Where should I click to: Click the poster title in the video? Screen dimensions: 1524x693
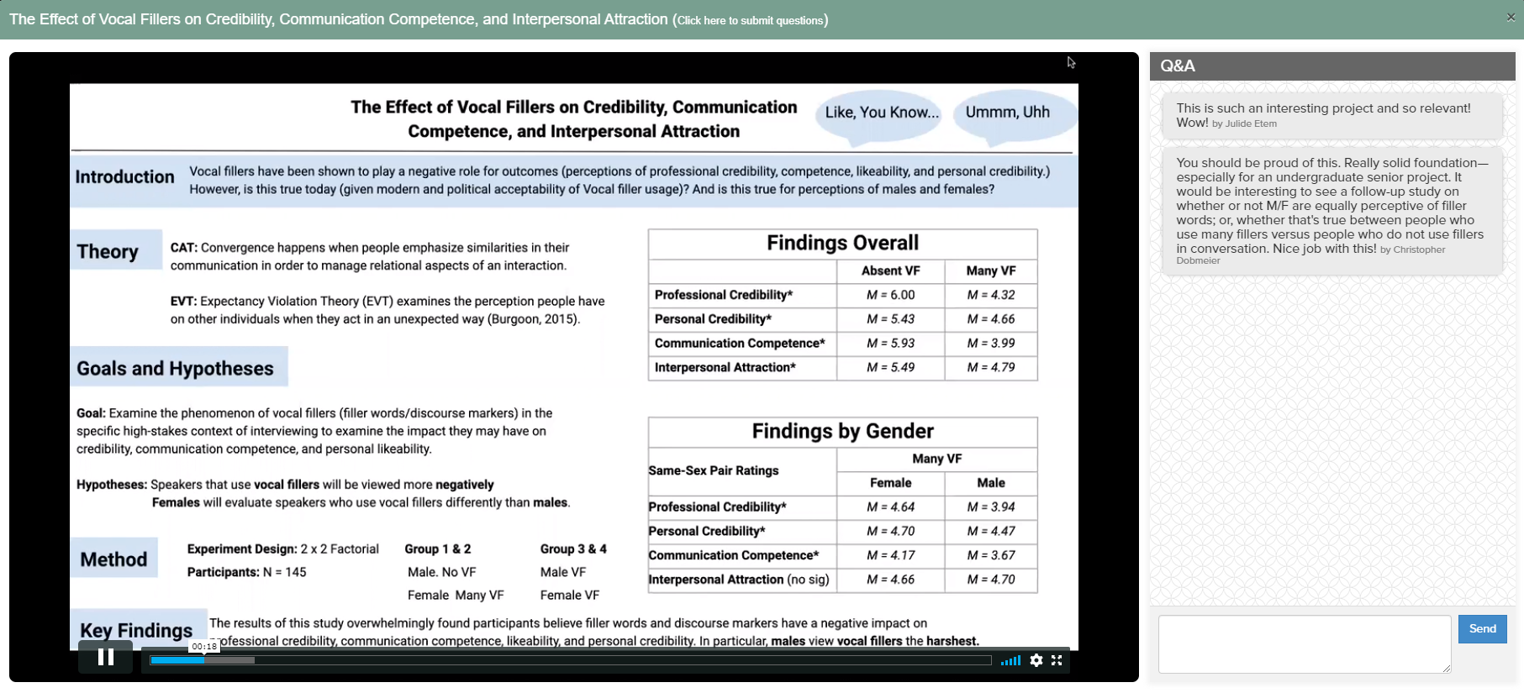tap(574, 119)
